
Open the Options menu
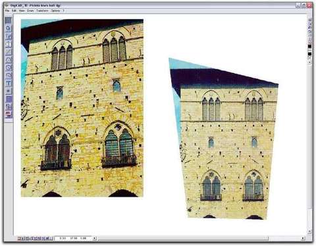click(x=55, y=11)
